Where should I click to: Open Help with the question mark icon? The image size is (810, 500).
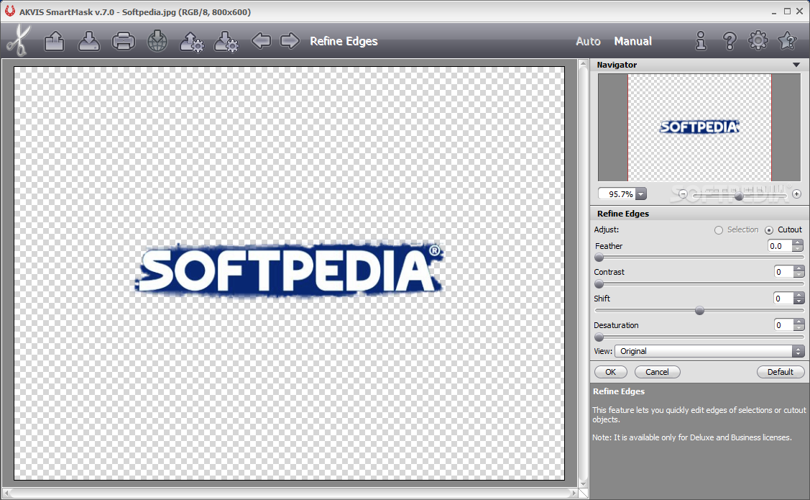point(730,41)
